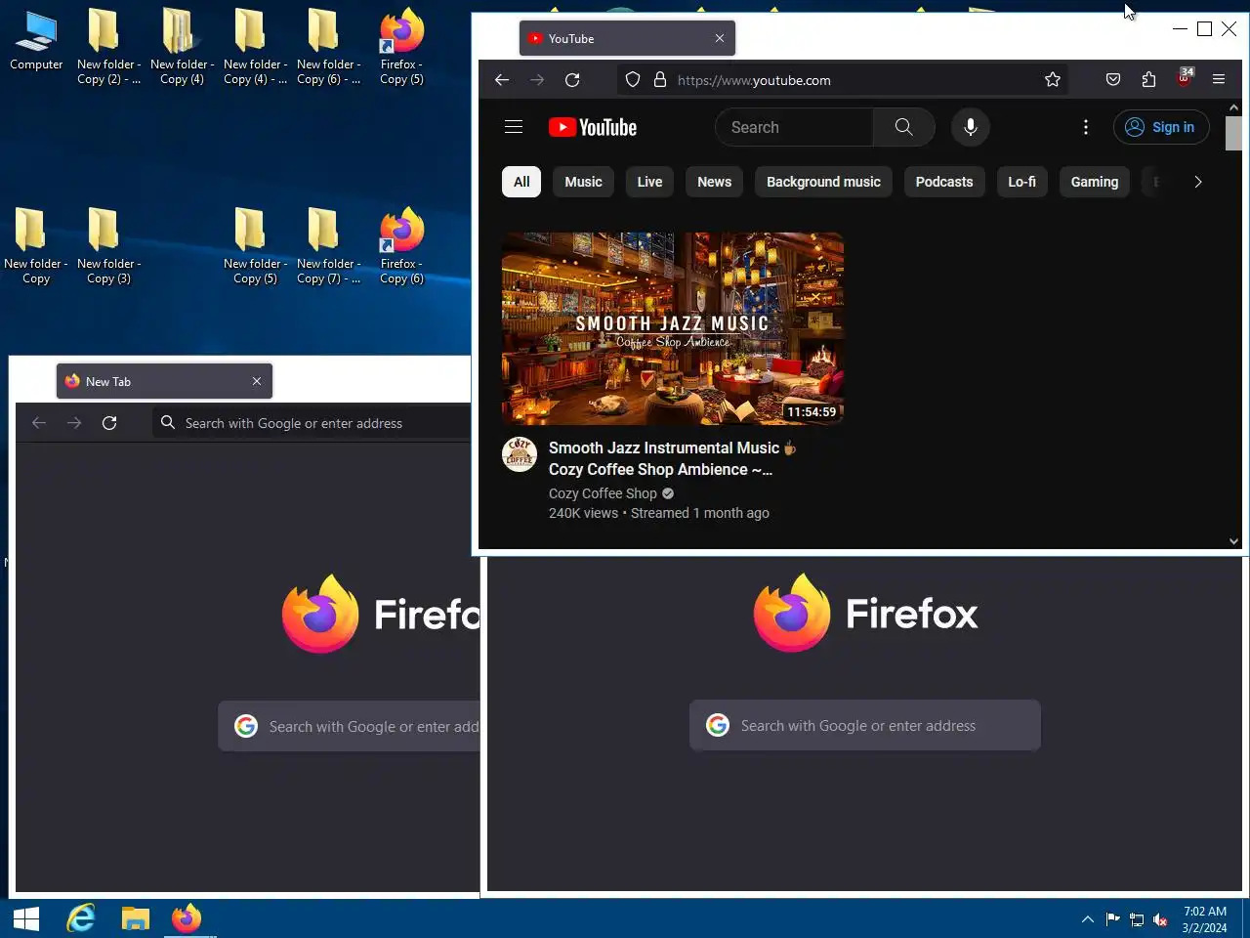Open Save to Pocket icon
This screenshot has width=1250, height=938.
1113,80
